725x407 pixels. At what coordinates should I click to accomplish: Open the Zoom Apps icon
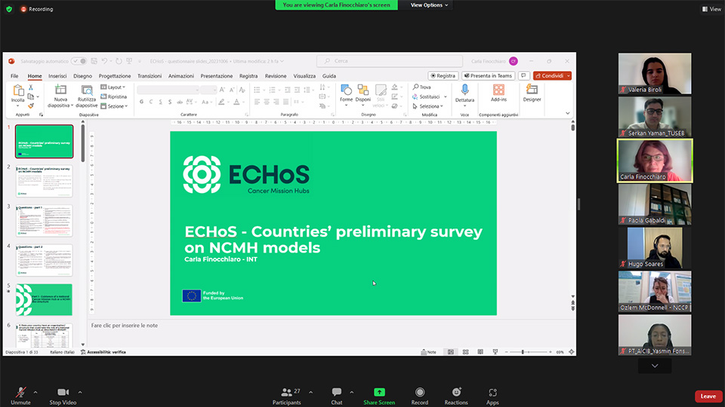[x=492, y=393]
